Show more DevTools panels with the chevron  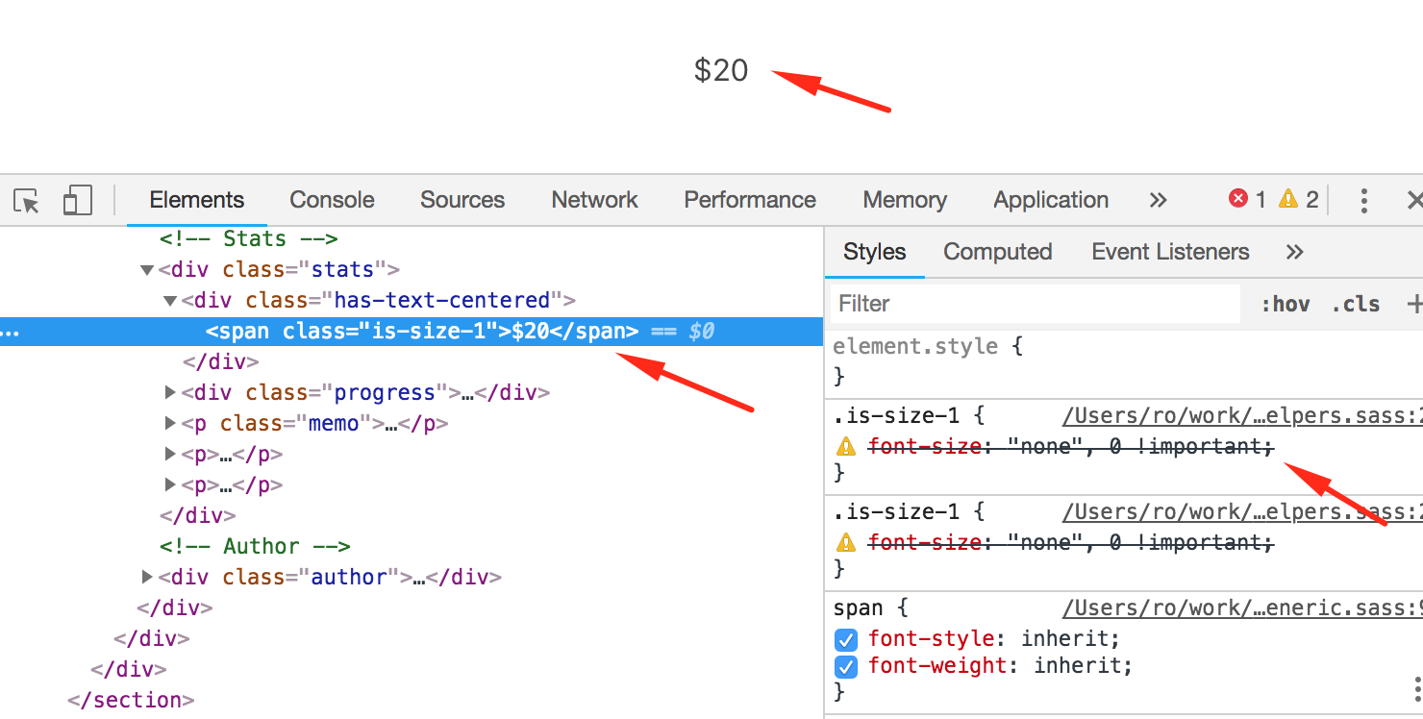click(x=1158, y=200)
